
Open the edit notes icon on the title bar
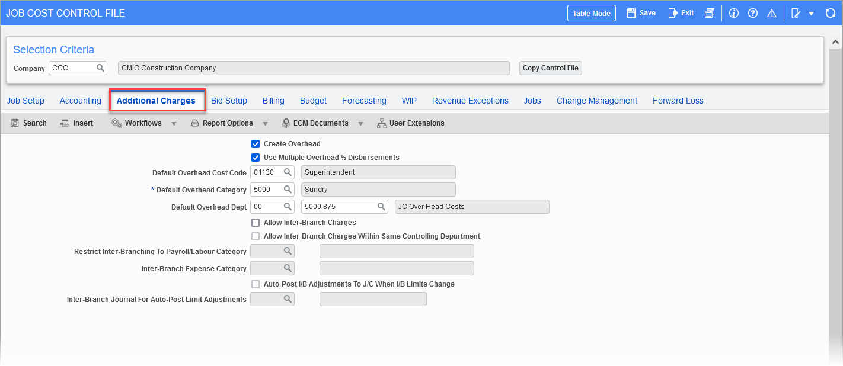click(796, 12)
